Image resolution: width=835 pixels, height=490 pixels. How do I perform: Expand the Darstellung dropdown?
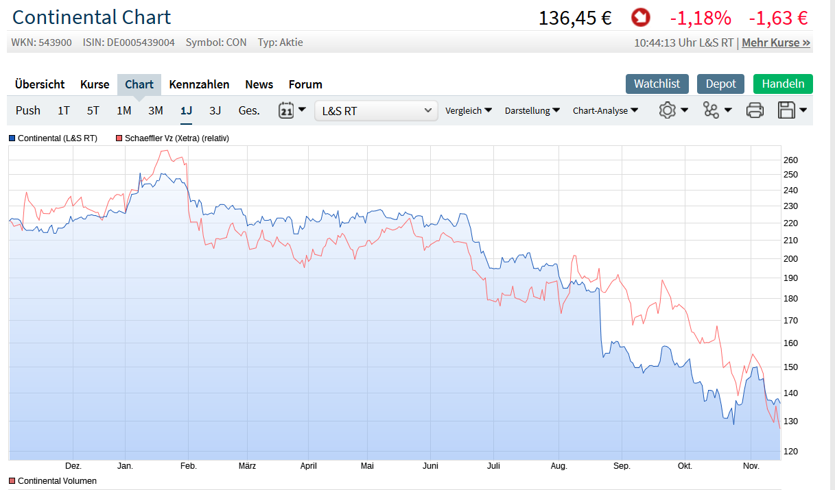tap(532, 110)
